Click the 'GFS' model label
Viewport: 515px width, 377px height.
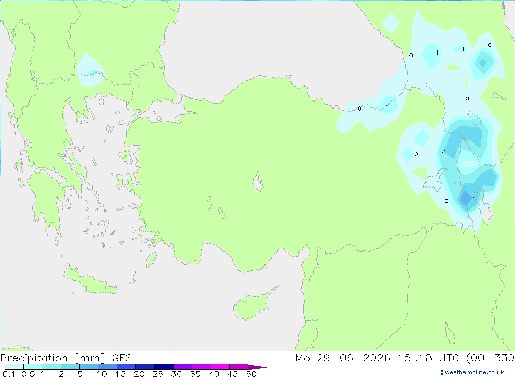(x=122, y=358)
